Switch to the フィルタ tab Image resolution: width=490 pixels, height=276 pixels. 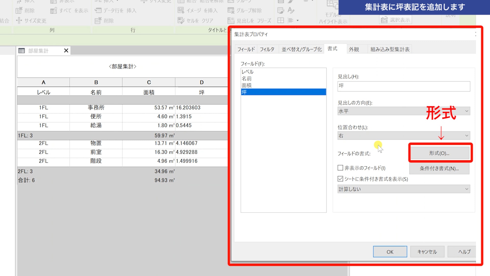point(267,49)
